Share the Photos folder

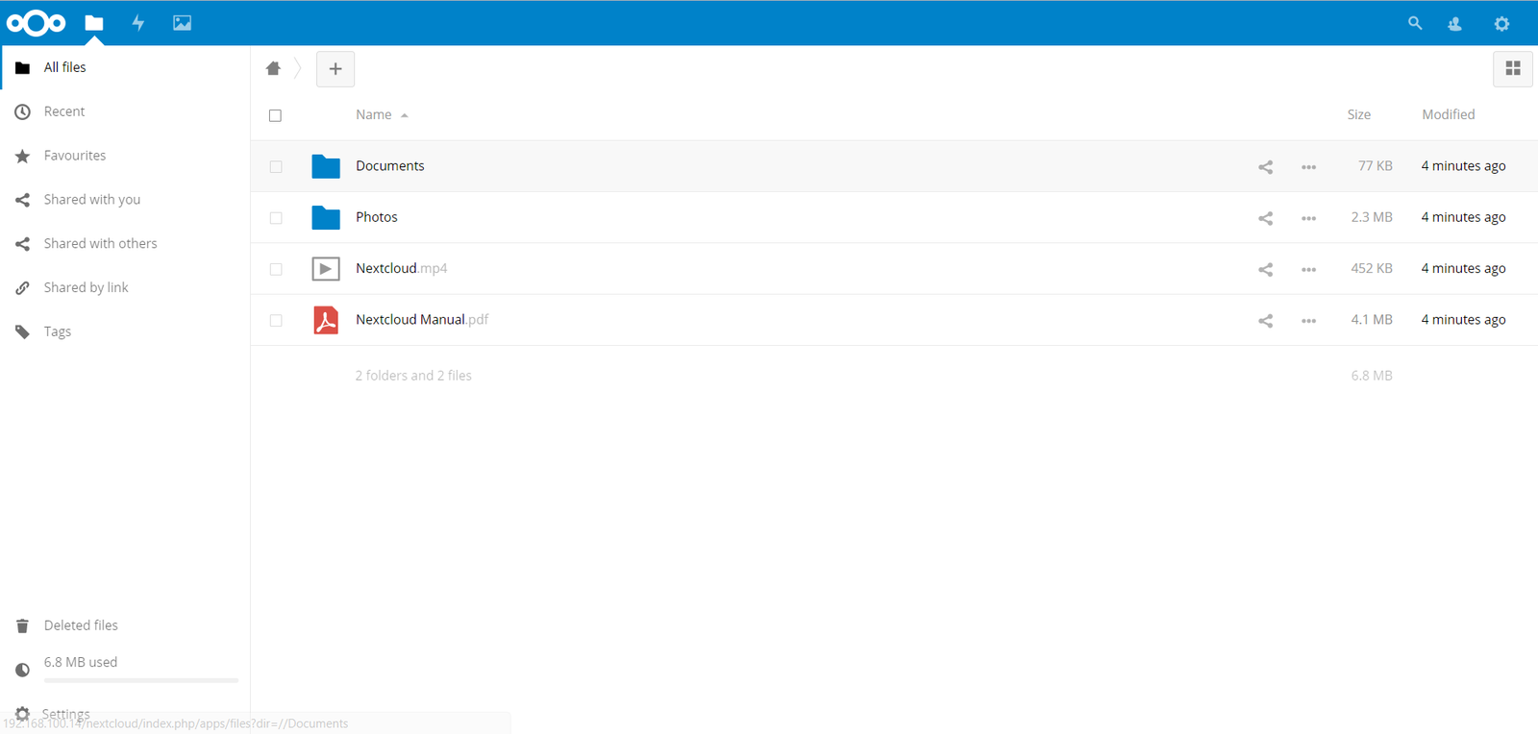coord(1265,218)
